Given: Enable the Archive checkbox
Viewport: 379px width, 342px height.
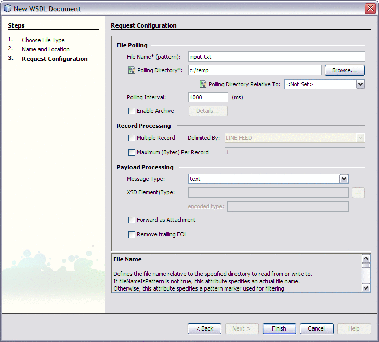Looking at the screenshot, I should 132,111.
